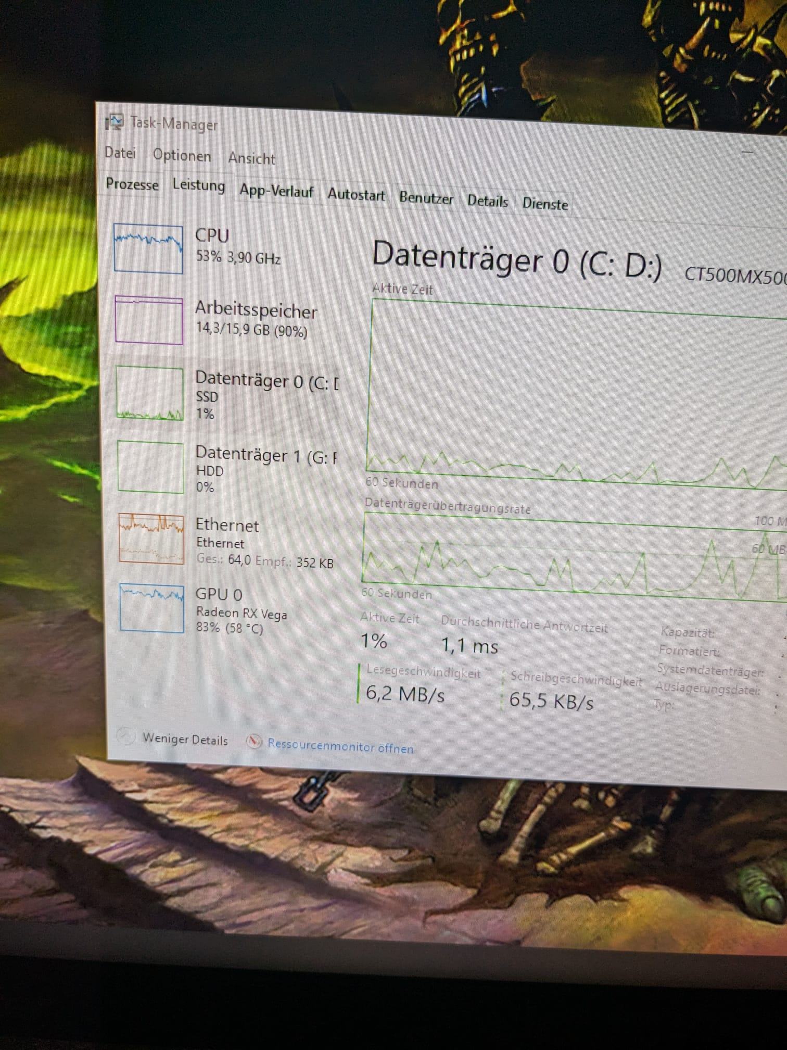Click the Radeon RX Vega text
The image size is (787, 1050).
click(x=242, y=614)
